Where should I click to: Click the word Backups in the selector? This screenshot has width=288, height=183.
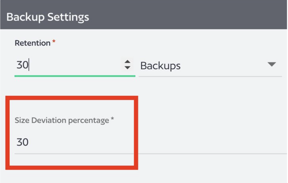point(160,66)
